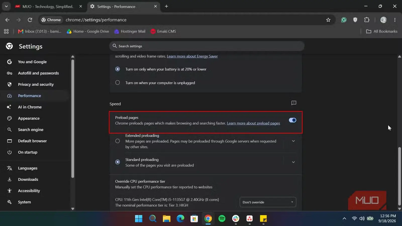Open Hostinger Mail bookmark
Screen dimensions: 402x226
click(x=130, y=31)
